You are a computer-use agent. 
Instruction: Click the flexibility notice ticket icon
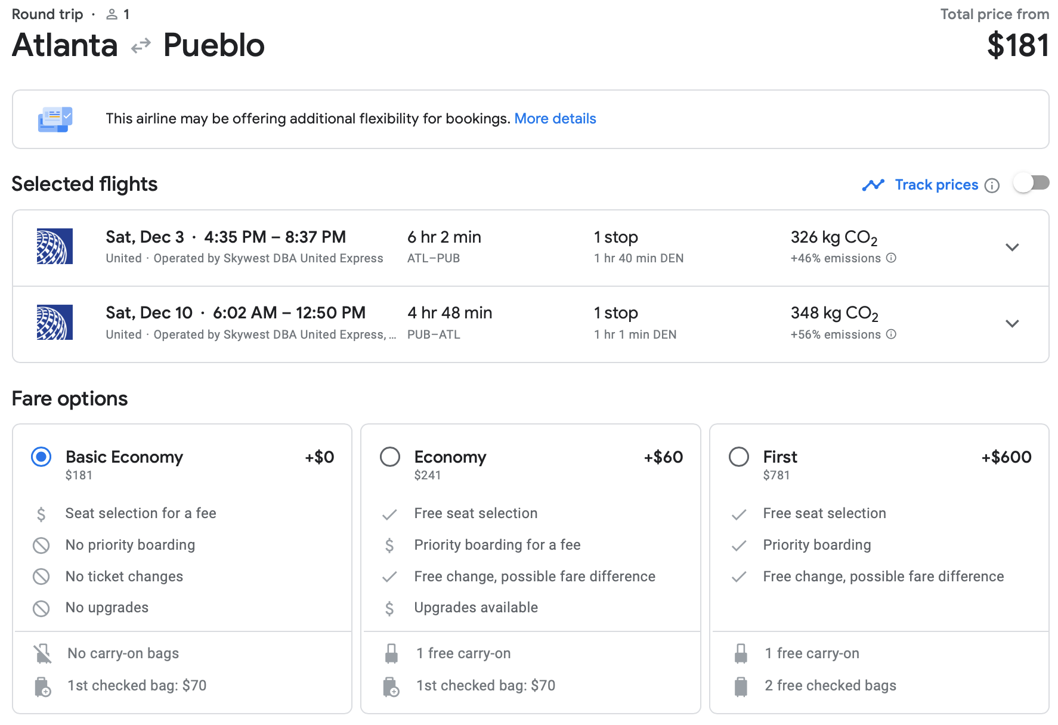[x=55, y=119]
